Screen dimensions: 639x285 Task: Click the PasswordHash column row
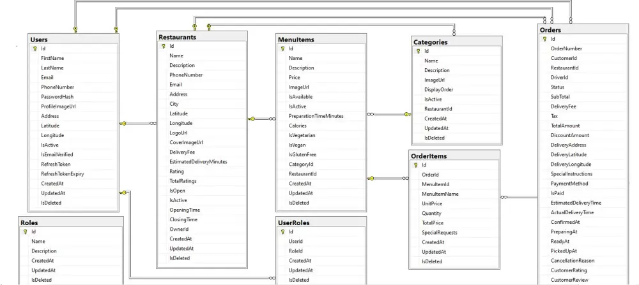tap(73, 97)
